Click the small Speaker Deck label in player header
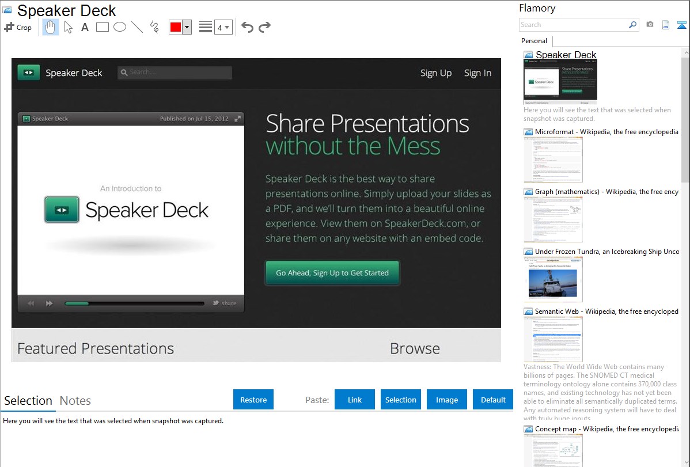 pos(50,119)
